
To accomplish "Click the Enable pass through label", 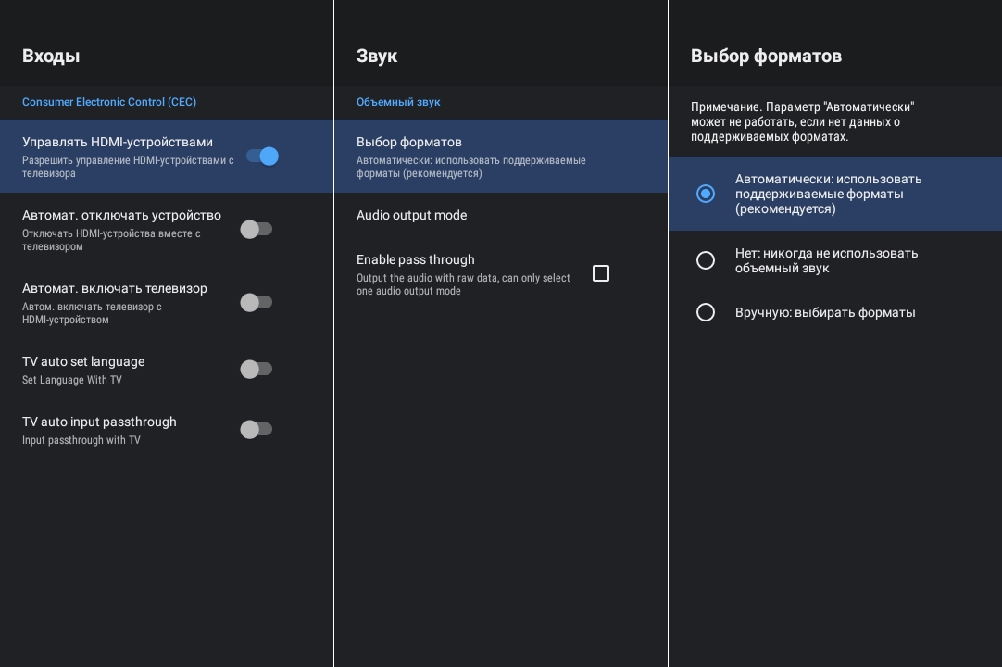I will tap(415, 260).
